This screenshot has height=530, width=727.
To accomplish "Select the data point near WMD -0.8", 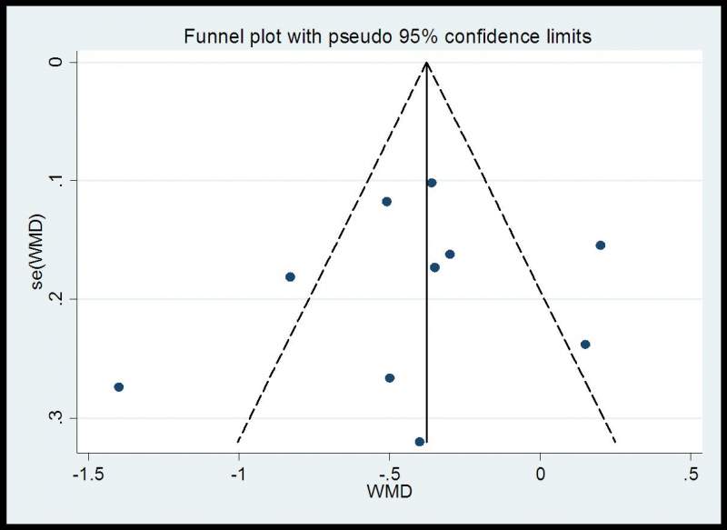I will coord(290,276).
